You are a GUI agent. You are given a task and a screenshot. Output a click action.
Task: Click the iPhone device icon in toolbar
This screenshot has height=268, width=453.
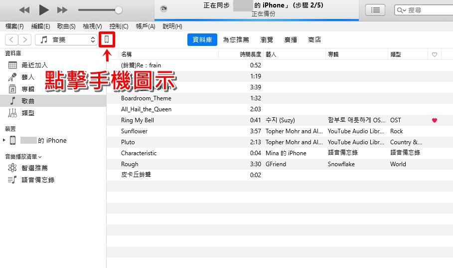coord(107,39)
